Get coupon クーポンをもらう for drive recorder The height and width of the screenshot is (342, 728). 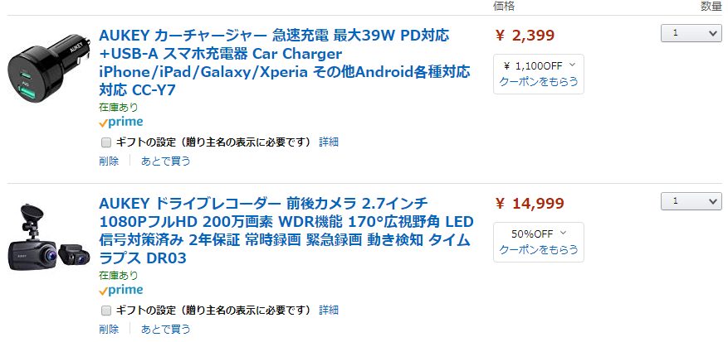pyautogui.click(x=539, y=250)
